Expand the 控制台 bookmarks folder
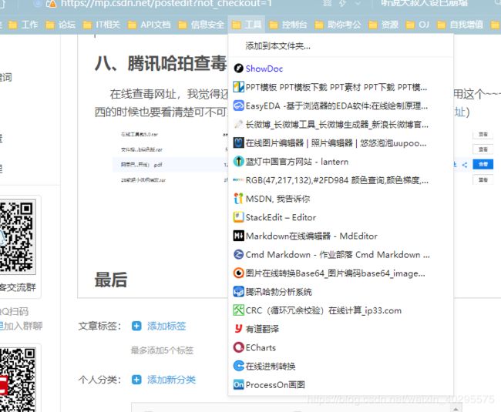Screen dimensions: 501x412 [x=288, y=25]
